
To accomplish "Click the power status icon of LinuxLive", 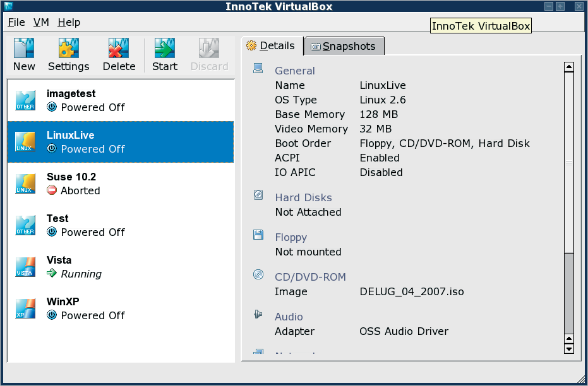I will pyautogui.click(x=52, y=149).
